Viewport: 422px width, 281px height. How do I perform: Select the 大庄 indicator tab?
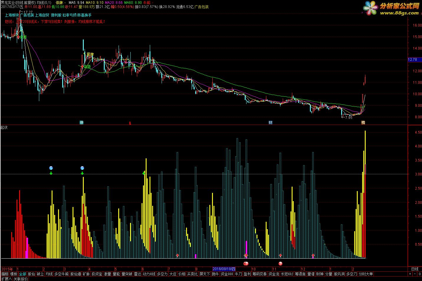tap(173, 274)
